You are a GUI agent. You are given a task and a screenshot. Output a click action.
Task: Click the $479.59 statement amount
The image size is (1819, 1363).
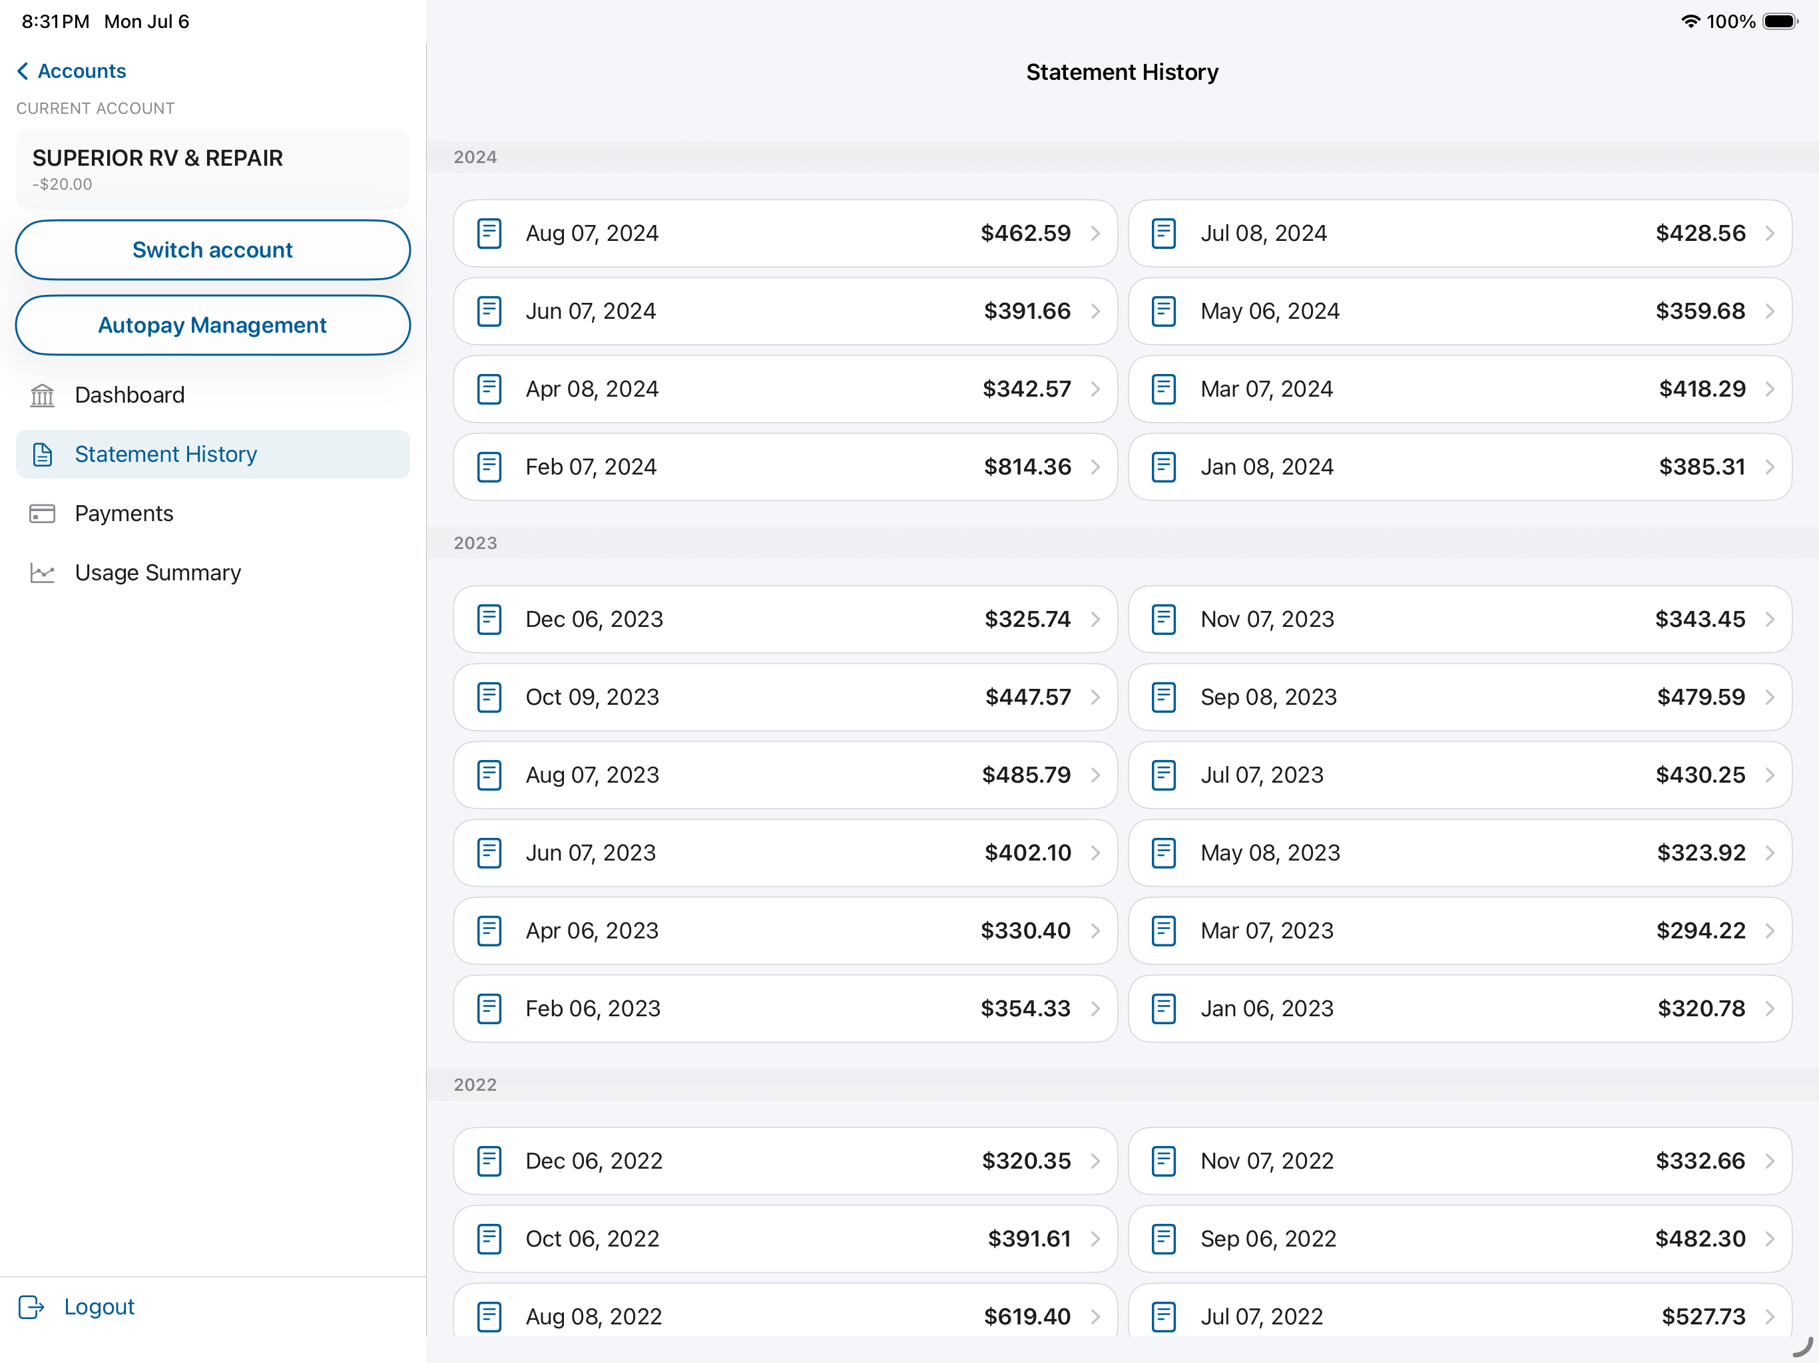click(1700, 697)
